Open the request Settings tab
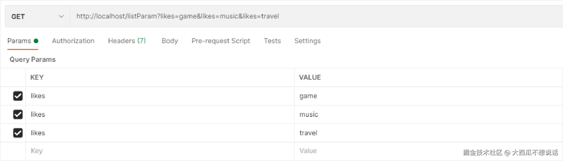Image resolution: width=563 pixels, height=161 pixels. [x=307, y=41]
